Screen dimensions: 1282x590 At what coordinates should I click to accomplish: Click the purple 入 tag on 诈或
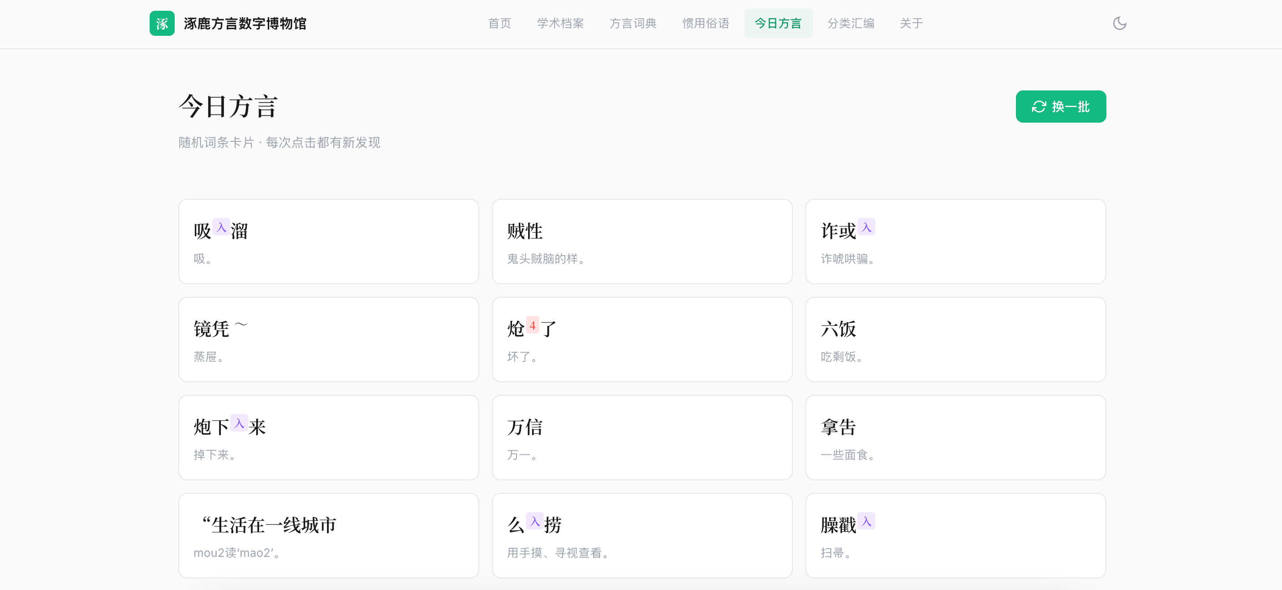pyautogui.click(x=866, y=227)
